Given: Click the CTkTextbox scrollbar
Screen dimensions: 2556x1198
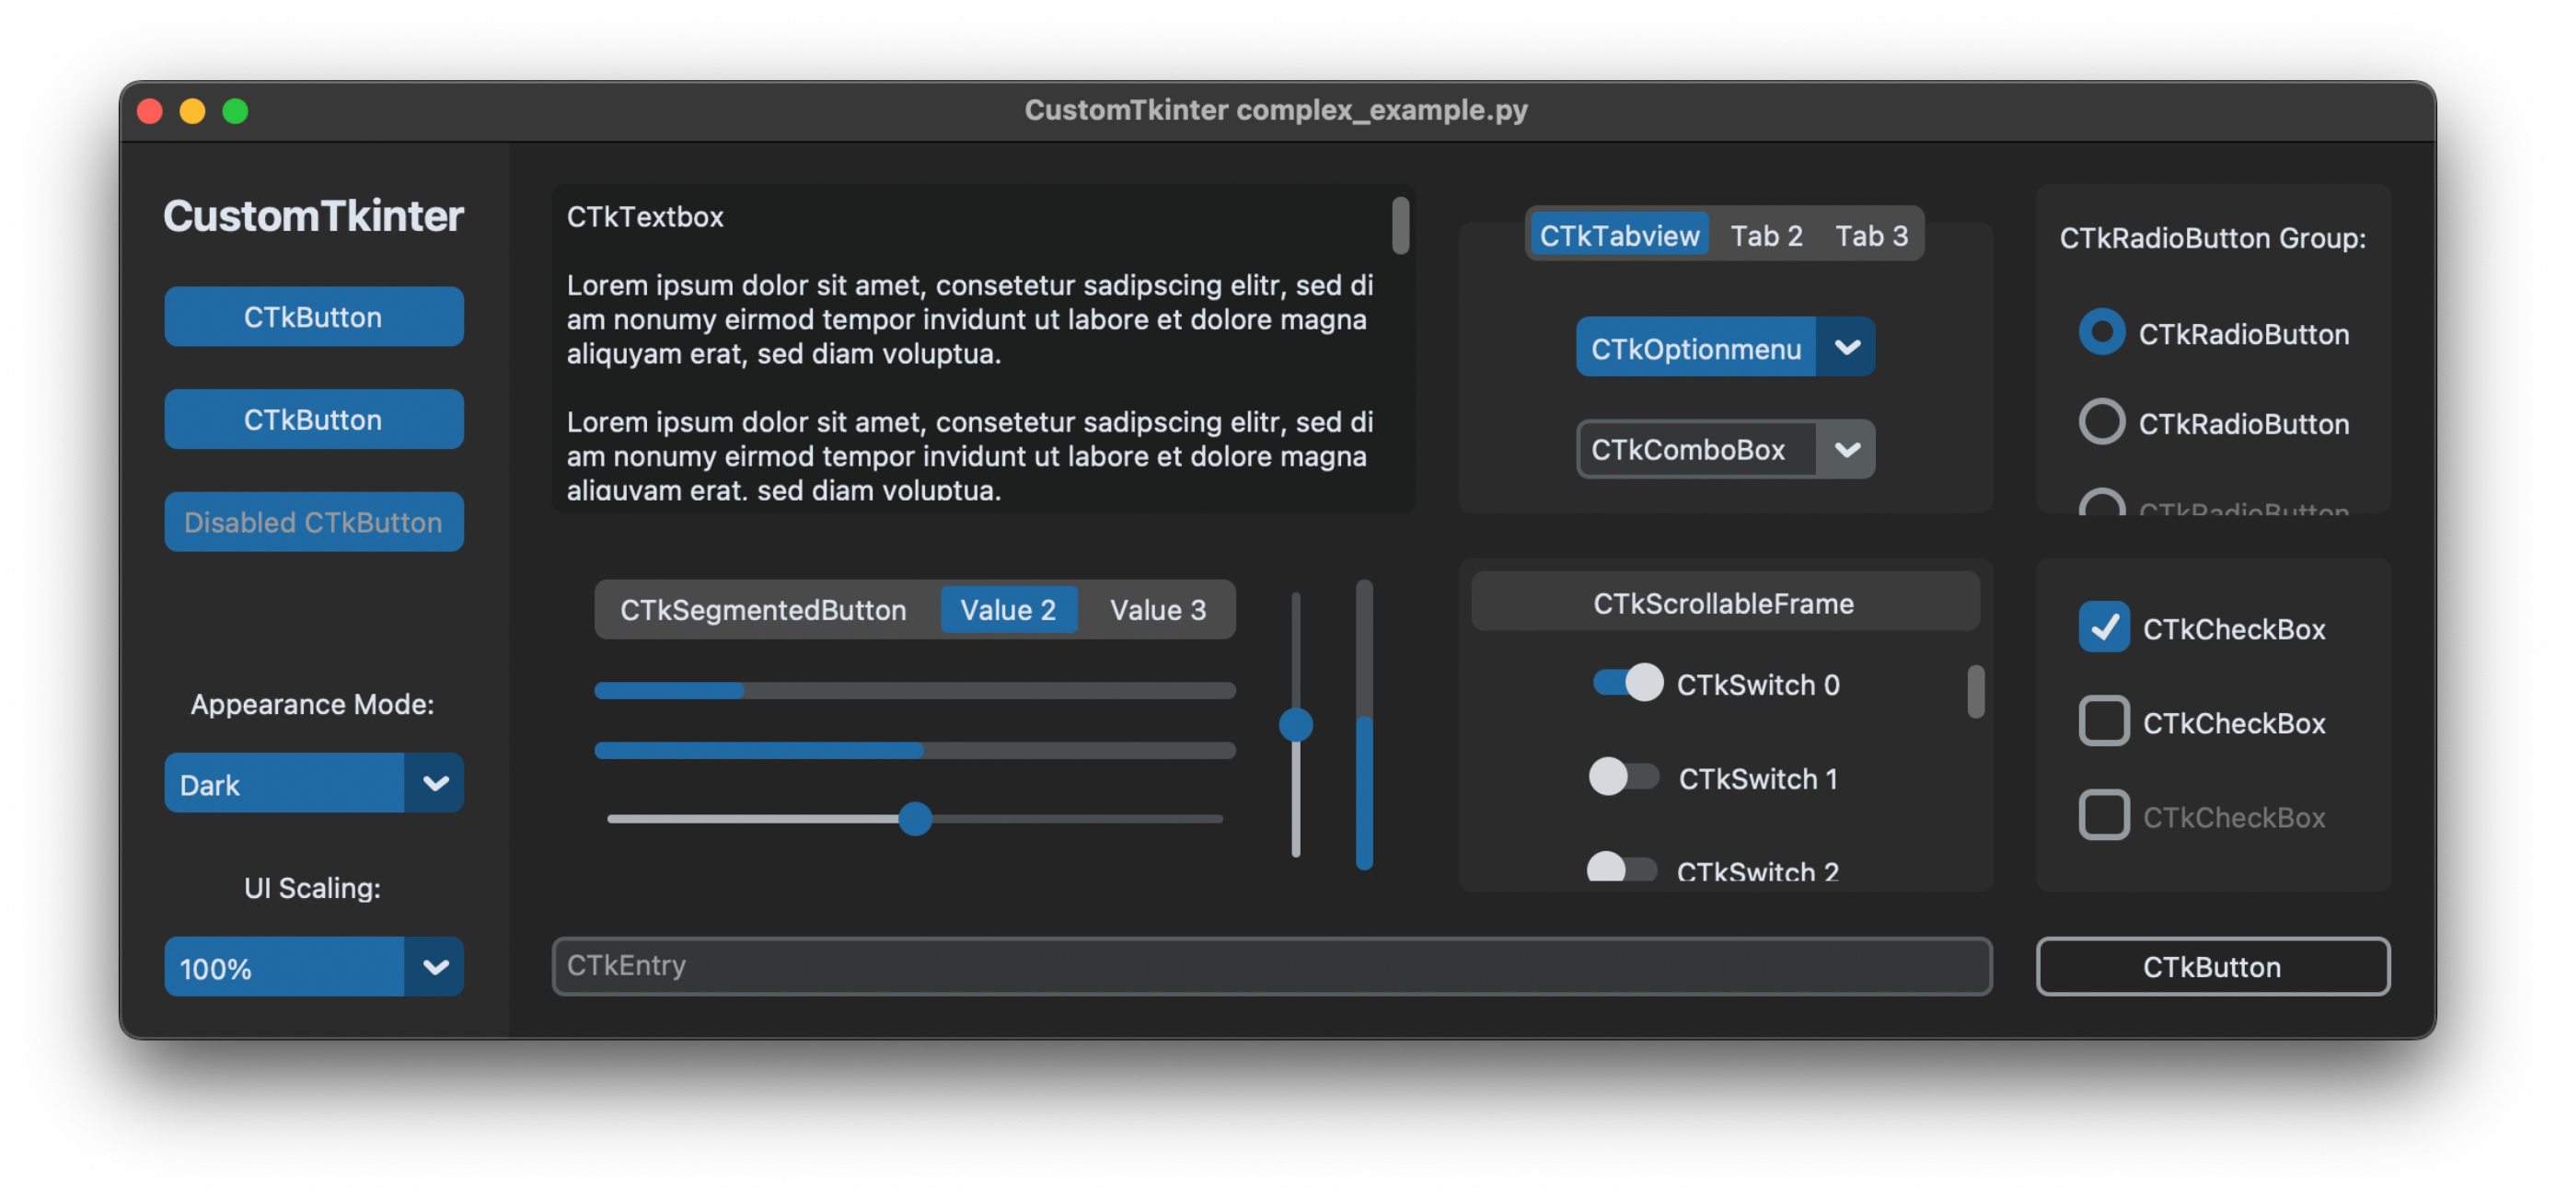Looking at the screenshot, I should coord(1400,226).
